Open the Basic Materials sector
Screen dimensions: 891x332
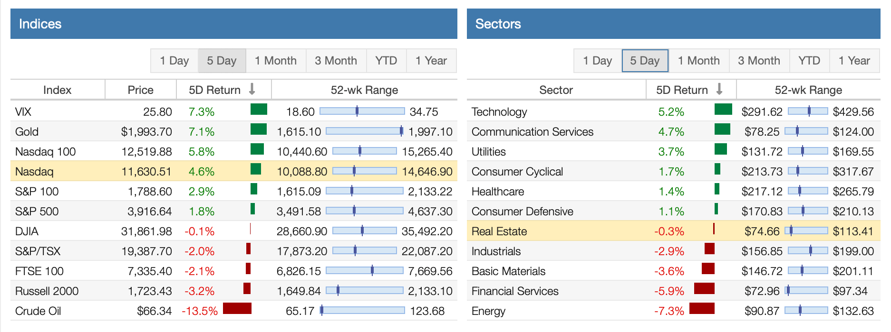pos(674,271)
